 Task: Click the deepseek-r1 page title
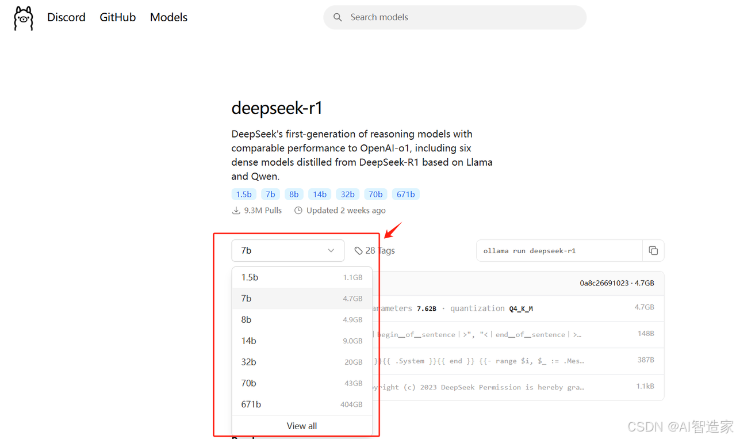(277, 108)
